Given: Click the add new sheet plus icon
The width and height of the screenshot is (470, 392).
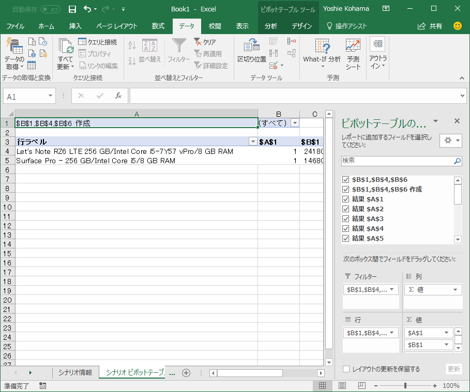Looking at the screenshot, I should tap(186, 373).
